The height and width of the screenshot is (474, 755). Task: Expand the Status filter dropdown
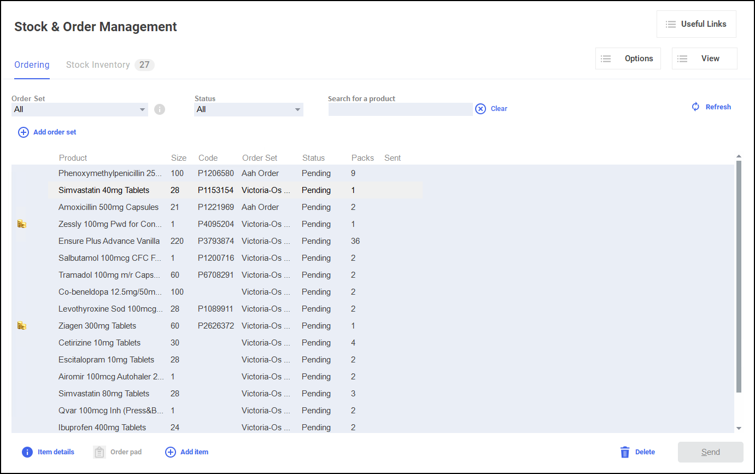(297, 109)
